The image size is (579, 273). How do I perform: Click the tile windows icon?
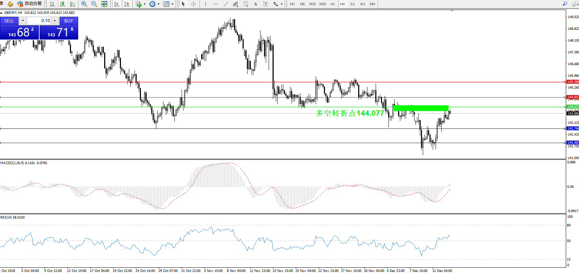click(104, 4)
